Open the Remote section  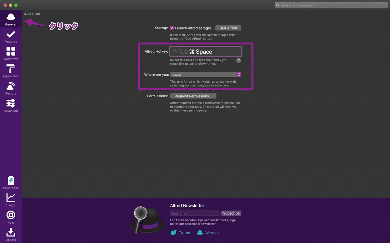[x=11, y=88]
